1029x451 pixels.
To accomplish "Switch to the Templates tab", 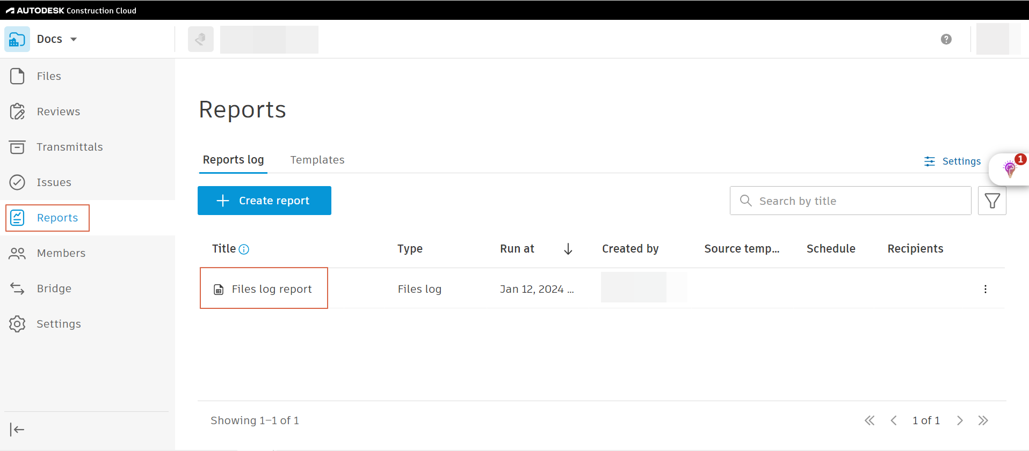I will click(317, 160).
